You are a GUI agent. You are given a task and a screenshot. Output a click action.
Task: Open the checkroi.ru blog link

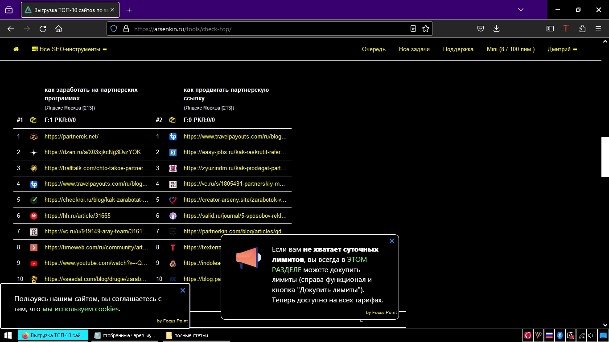point(96,200)
